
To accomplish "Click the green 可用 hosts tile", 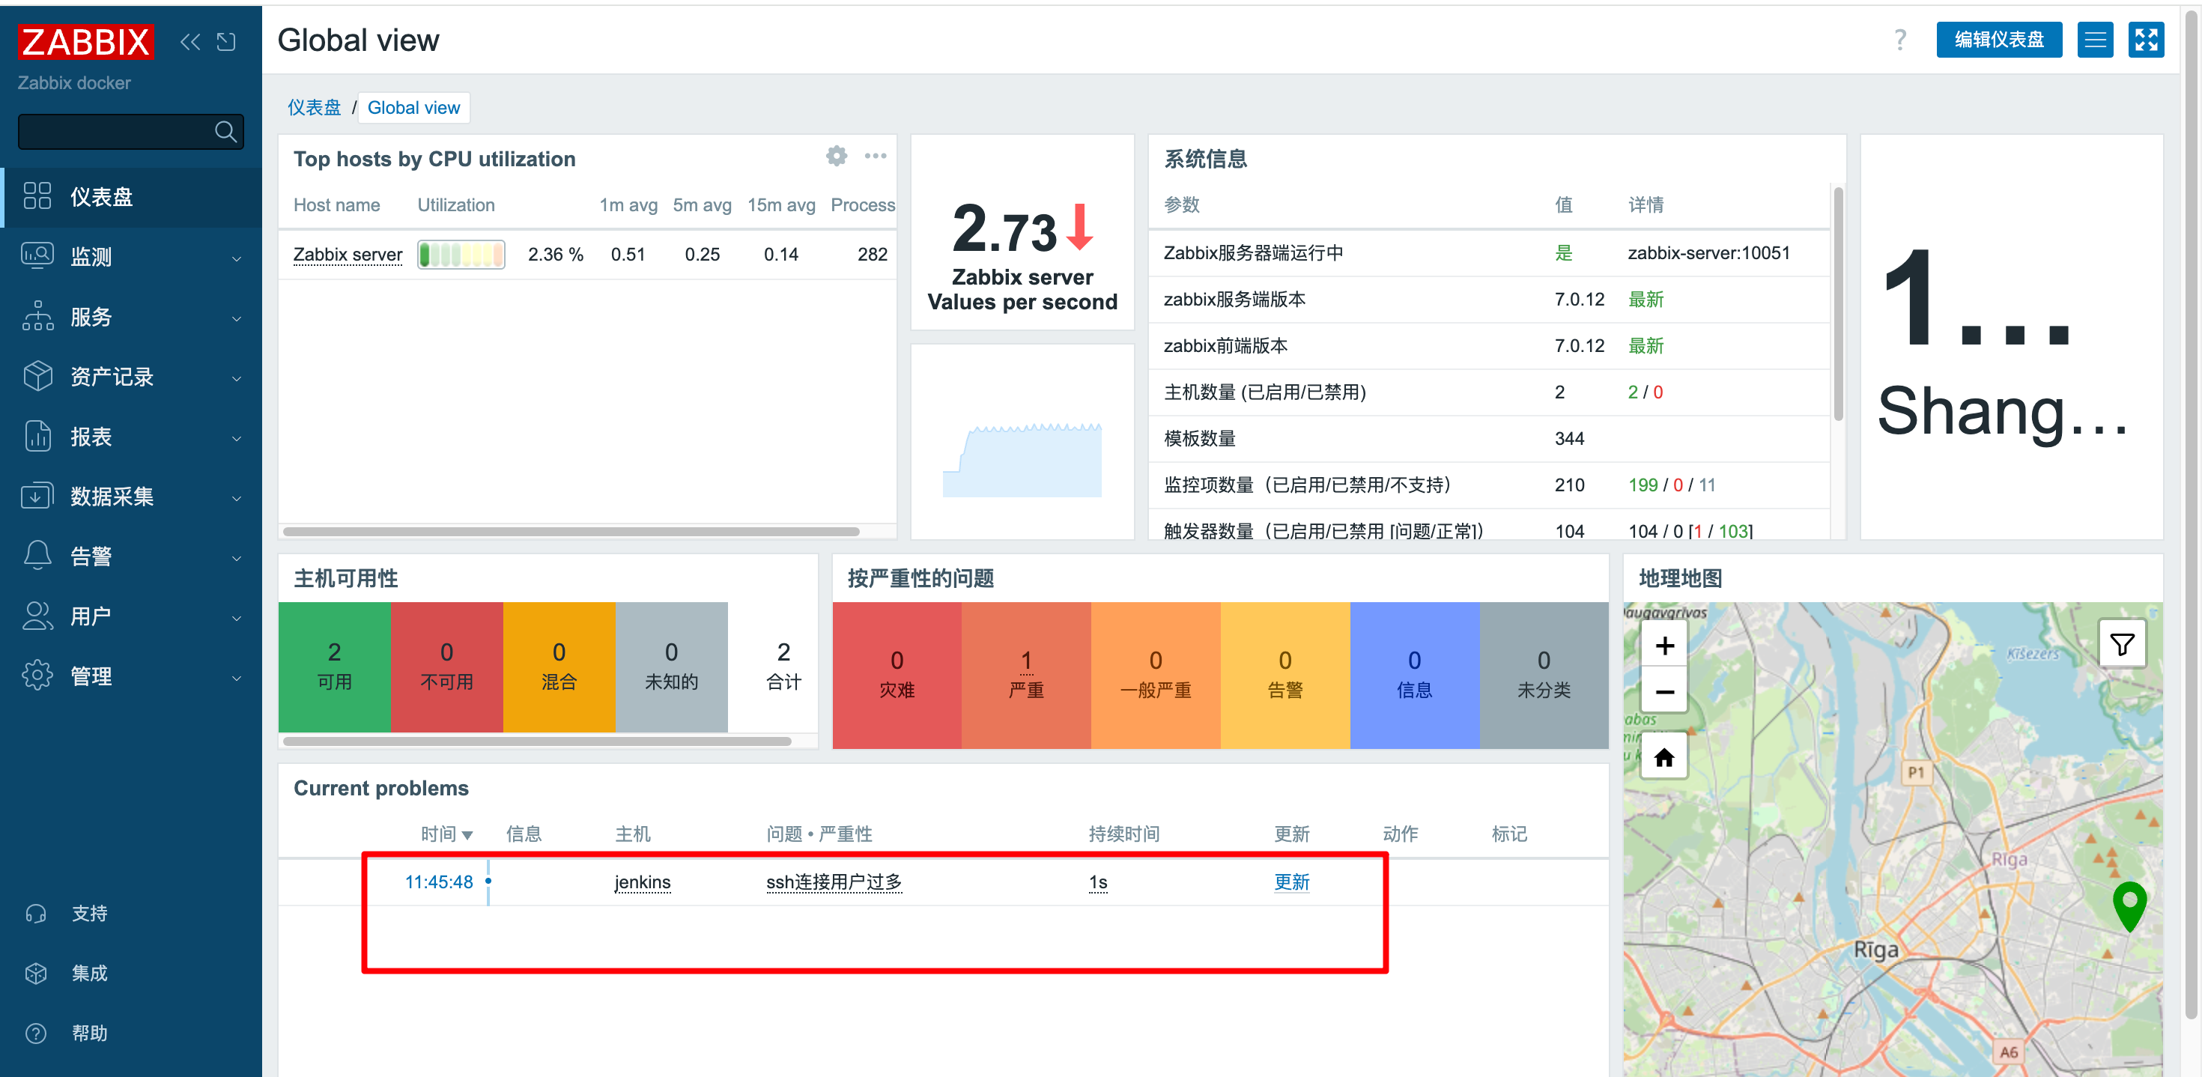I will pyautogui.click(x=334, y=667).
